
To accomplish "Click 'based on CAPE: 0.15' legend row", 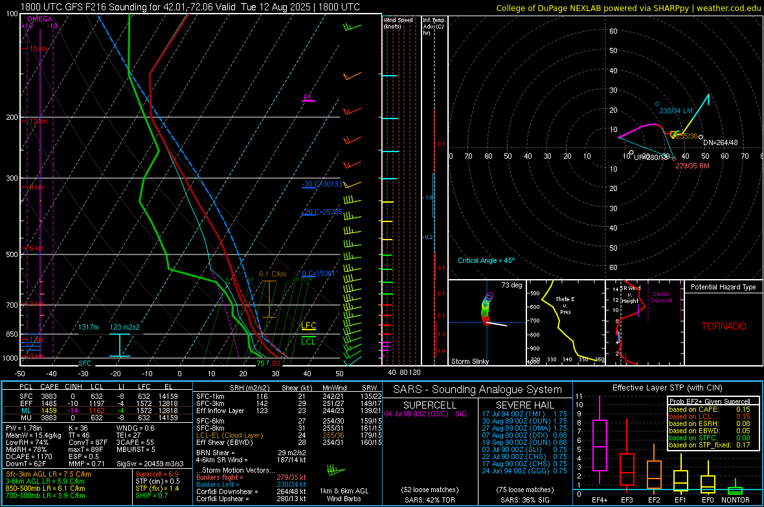I will [710, 409].
